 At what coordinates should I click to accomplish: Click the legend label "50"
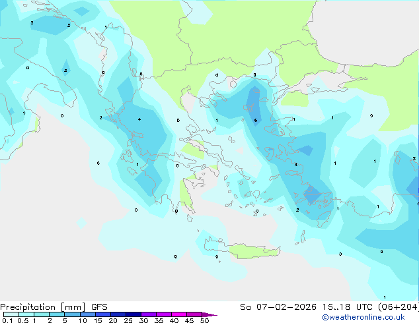[204, 320]
